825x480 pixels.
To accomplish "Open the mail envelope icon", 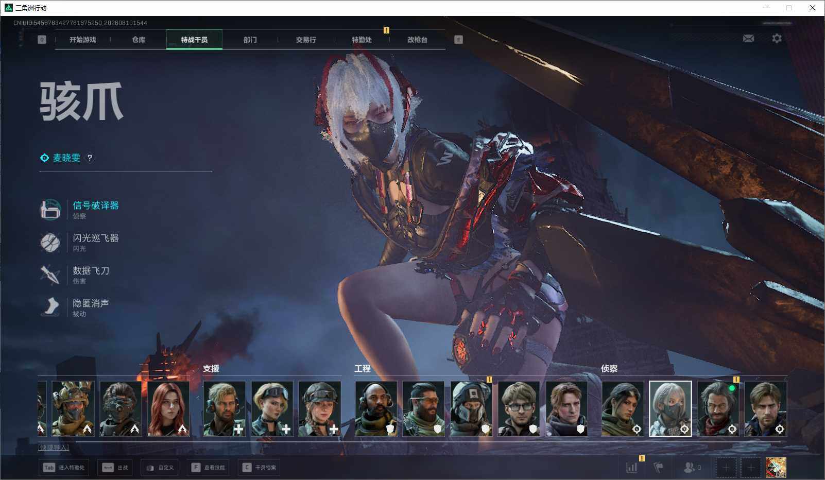I will tap(748, 39).
